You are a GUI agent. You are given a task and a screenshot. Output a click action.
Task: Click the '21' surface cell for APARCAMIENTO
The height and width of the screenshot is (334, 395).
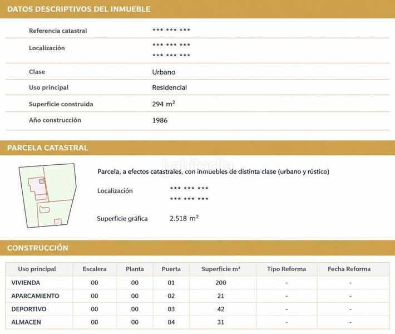coord(221,296)
